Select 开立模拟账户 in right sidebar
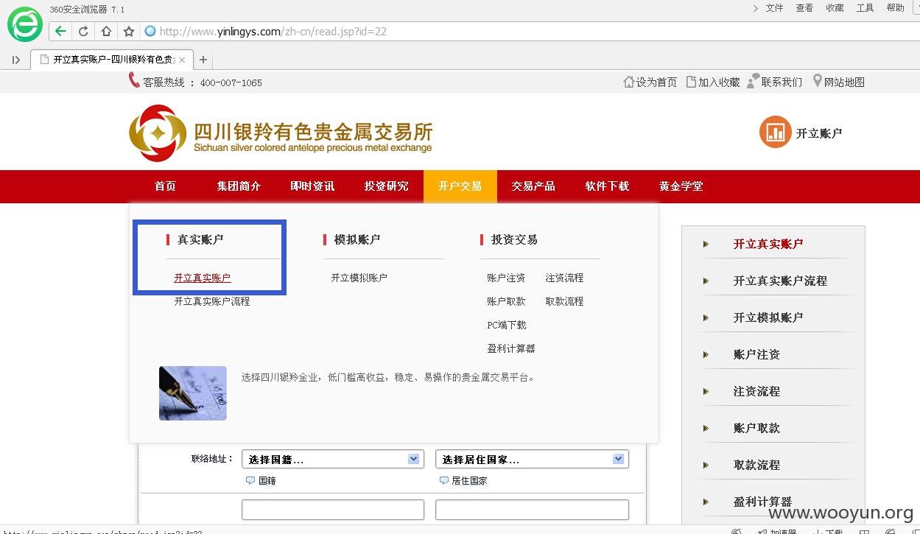The image size is (920, 534). 768,317
